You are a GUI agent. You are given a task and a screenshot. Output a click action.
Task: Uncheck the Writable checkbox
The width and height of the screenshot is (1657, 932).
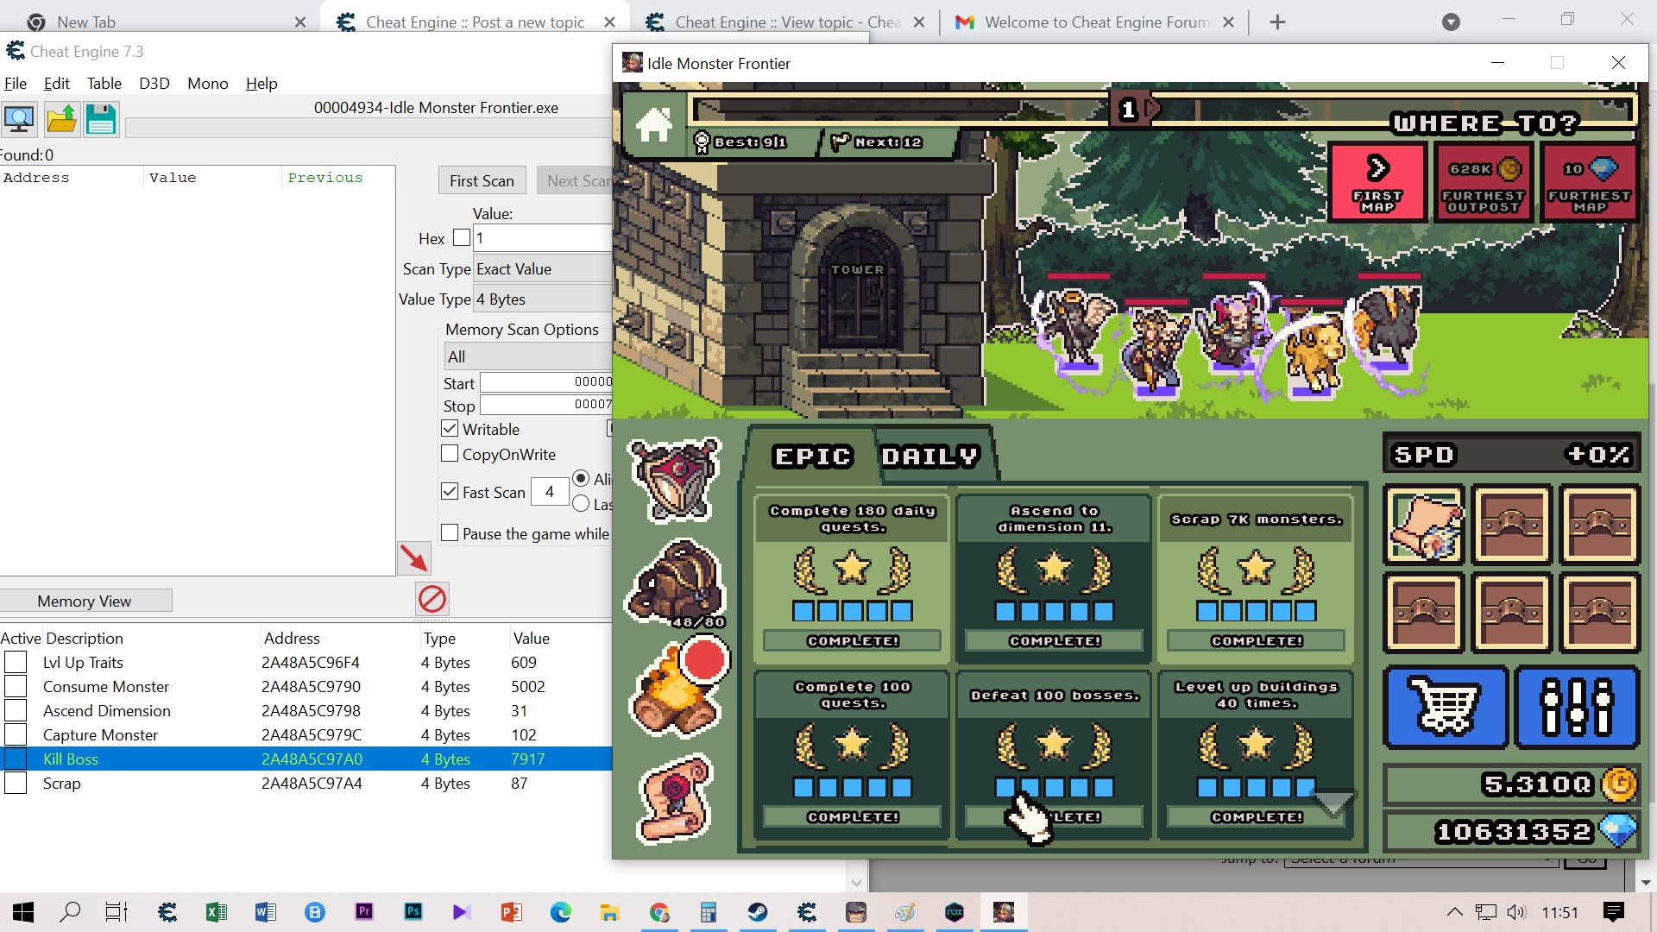[x=450, y=429]
